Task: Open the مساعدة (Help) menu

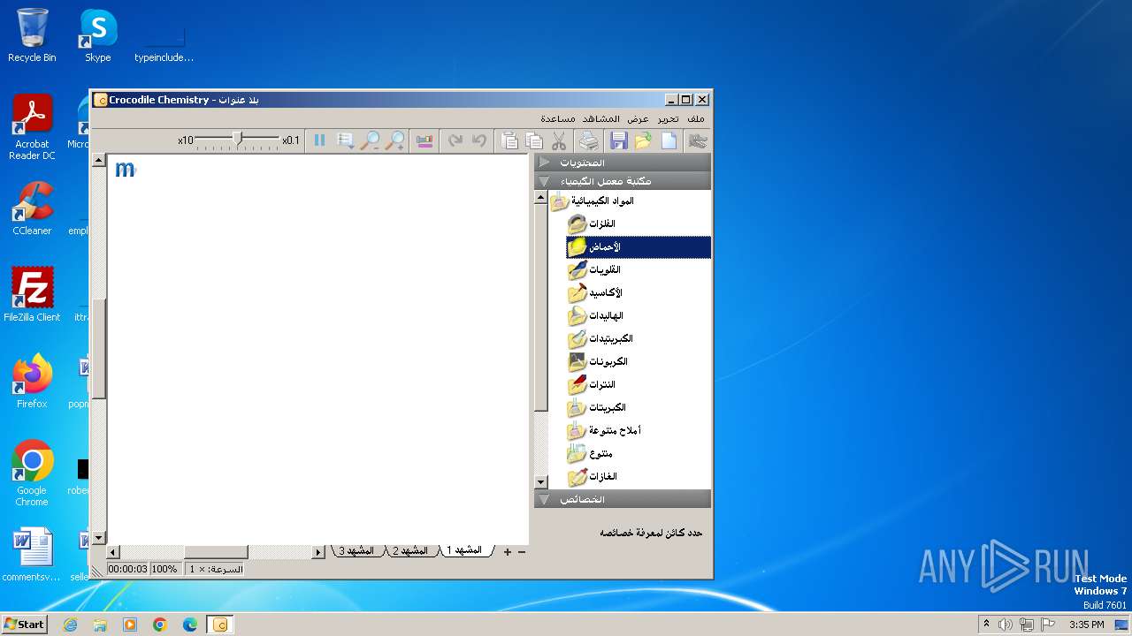Action: coord(558,118)
